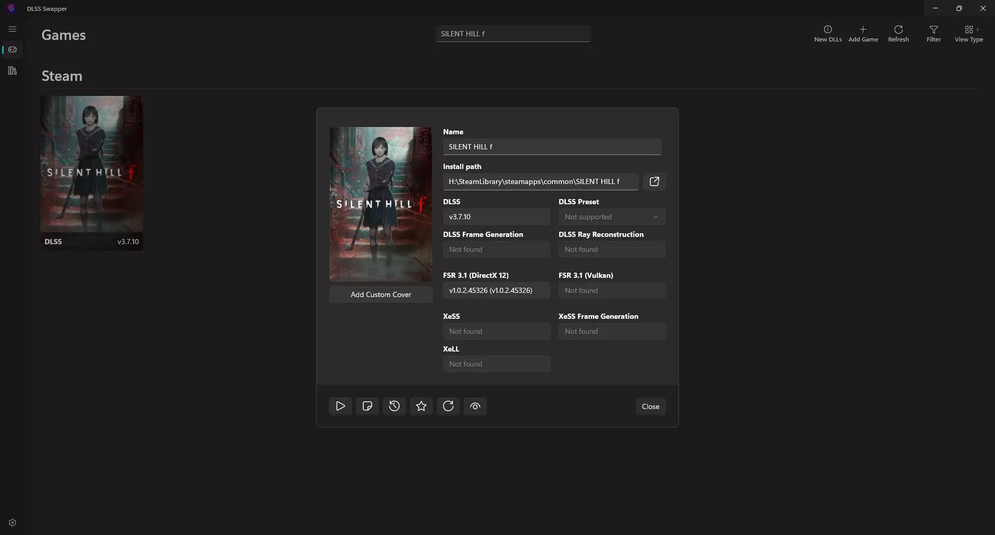Click the XeLL Not found field
This screenshot has width=995, height=535.
click(496, 364)
